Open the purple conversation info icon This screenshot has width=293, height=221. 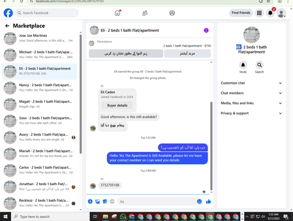coord(206,30)
